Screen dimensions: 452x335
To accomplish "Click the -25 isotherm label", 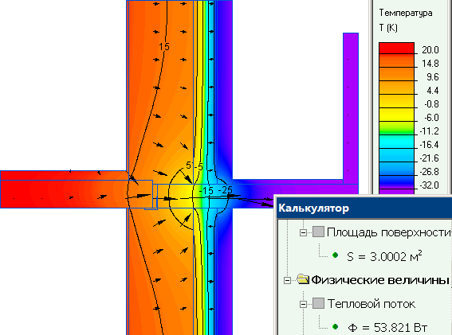I will [x=226, y=190].
